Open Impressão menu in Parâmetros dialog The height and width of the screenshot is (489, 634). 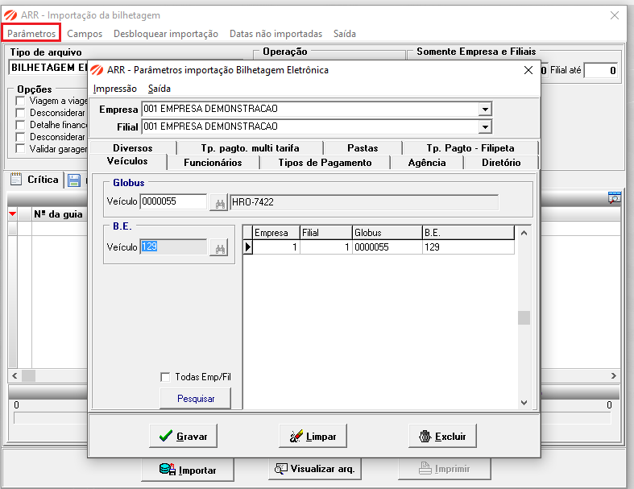115,89
